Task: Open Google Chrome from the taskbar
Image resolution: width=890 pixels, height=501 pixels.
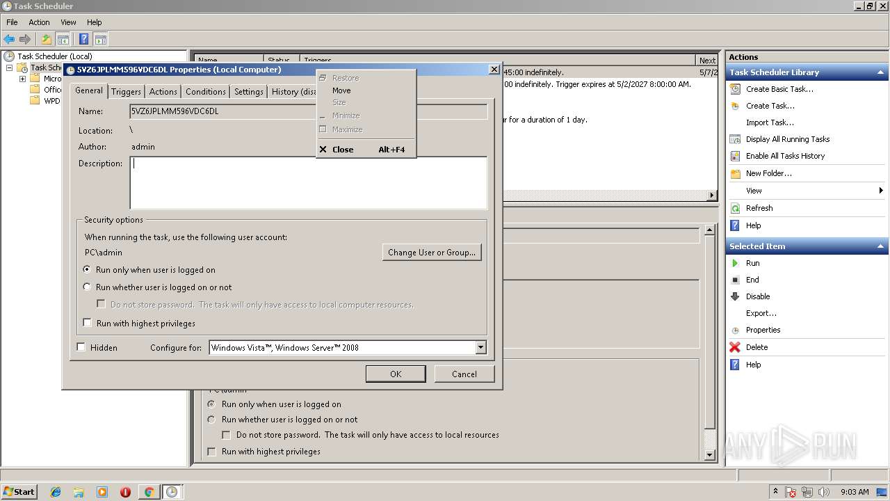Action: (149, 492)
